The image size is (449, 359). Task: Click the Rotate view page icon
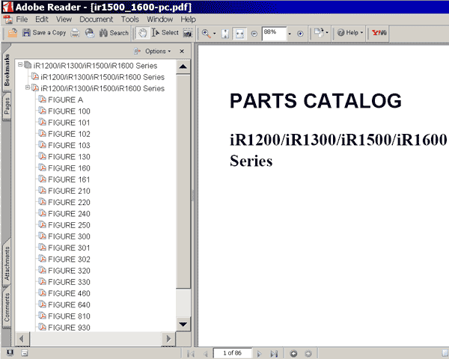coord(319,33)
